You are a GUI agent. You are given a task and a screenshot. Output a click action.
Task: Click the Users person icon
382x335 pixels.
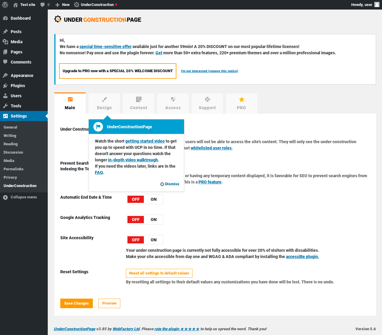click(x=5, y=96)
